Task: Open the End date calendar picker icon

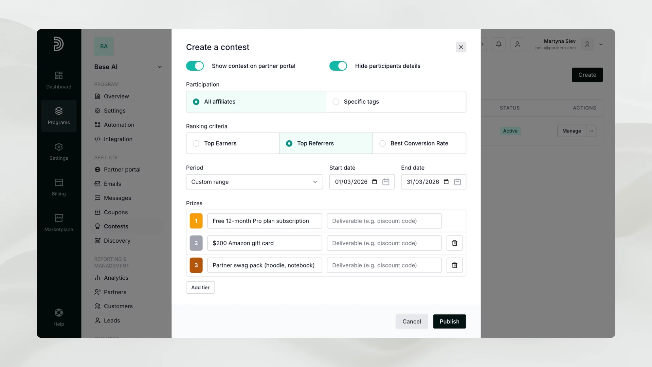Action: 457,182
